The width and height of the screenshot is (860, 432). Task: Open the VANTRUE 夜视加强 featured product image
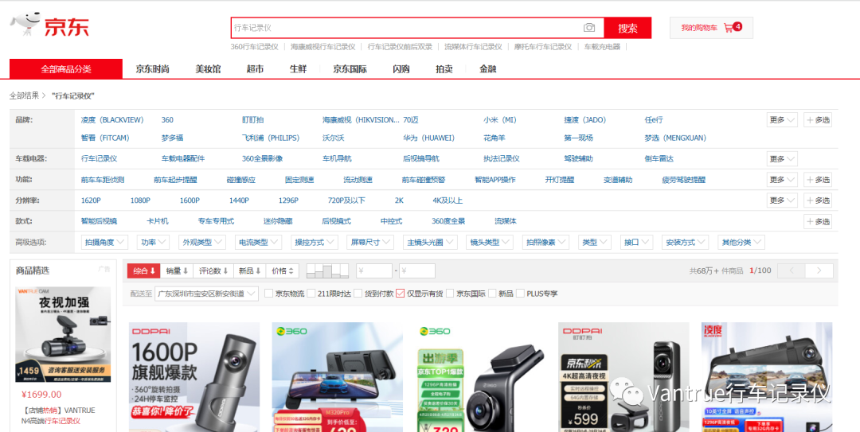coord(63,334)
